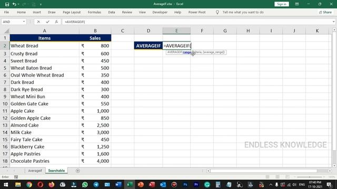Save the workbook with the floppy disk icon
Viewport: 337px width, 189px height.
[7, 4]
